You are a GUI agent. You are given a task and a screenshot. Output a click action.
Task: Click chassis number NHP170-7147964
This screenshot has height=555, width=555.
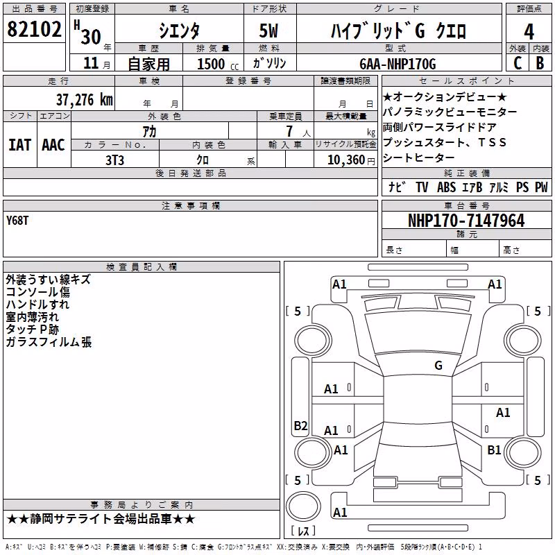(466, 221)
